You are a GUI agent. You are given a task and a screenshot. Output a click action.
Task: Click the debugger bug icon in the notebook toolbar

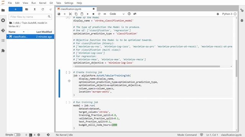pos(218,14)
